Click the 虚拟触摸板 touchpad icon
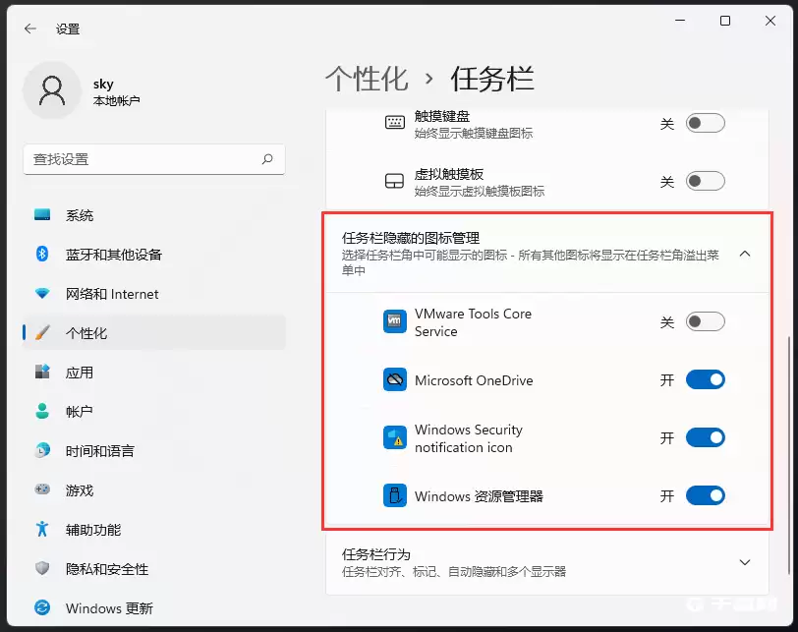This screenshot has width=798, height=632. pyautogui.click(x=394, y=181)
